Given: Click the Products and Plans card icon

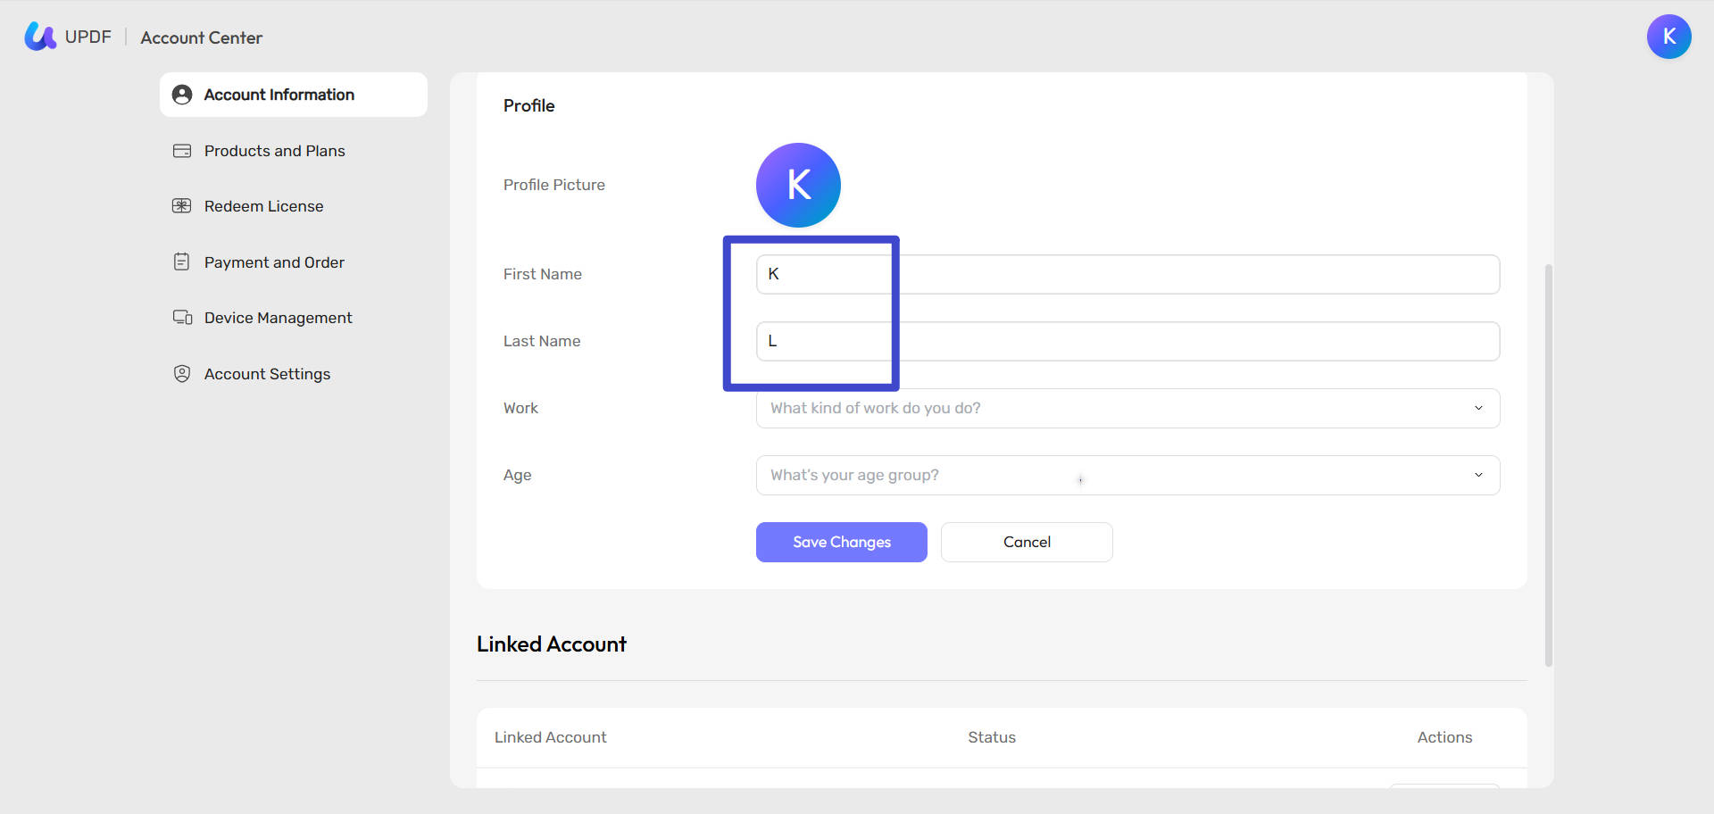Looking at the screenshot, I should pyautogui.click(x=182, y=151).
